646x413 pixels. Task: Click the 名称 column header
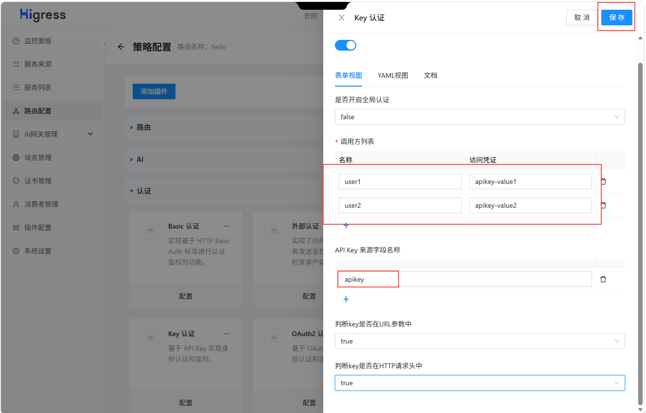[346, 160]
